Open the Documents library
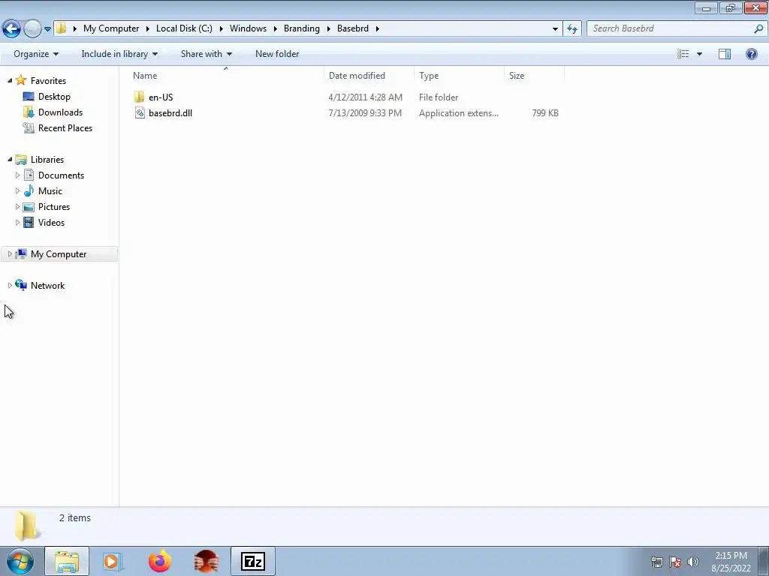The width and height of the screenshot is (769, 576). pyautogui.click(x=61, y=175)
